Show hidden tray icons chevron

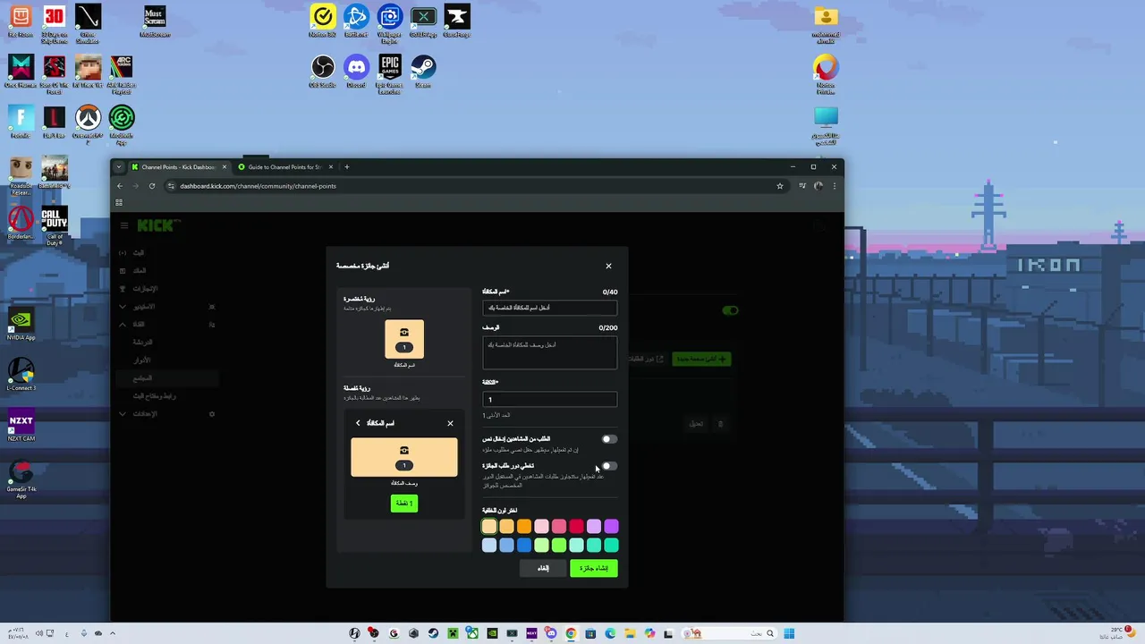tap(112, 633)
